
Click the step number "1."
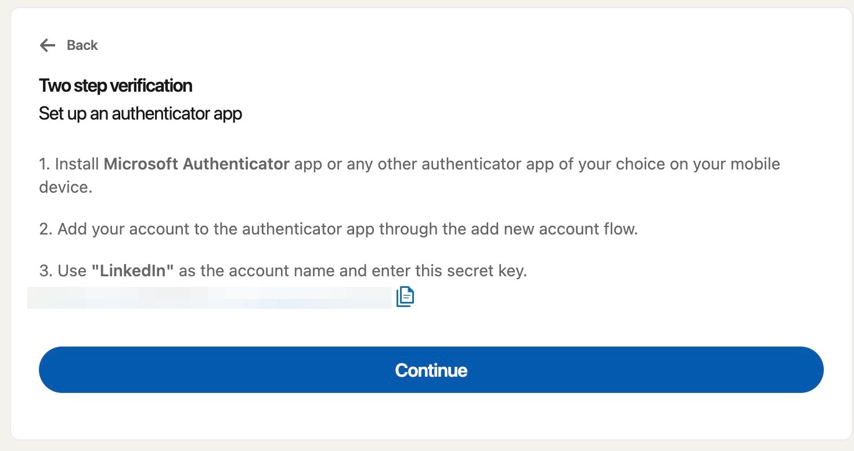click(x=45, y=164)
